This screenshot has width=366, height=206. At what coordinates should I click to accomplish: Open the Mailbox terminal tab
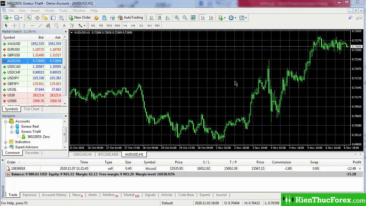110,195
